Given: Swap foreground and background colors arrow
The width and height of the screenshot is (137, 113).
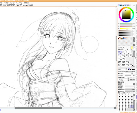Looking at the screenshot, I should point(134,47).
